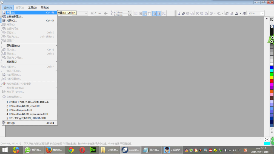
Task: Open the 帮助(H) menu
Action: pyautogui.click(x=45, y=7)
